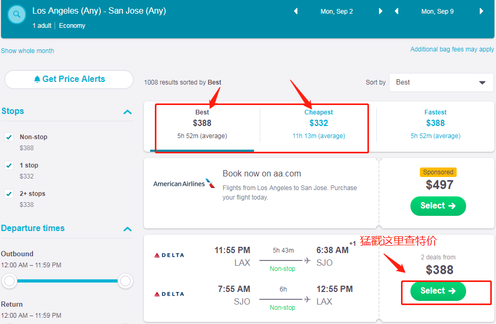The image size is (496, 324).
Task: Select the sponsored $497 American Airlines deal
Action: tap(438, 206)
